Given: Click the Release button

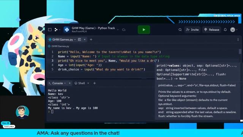Looking at the screenshot, I should tap(211, 30).
